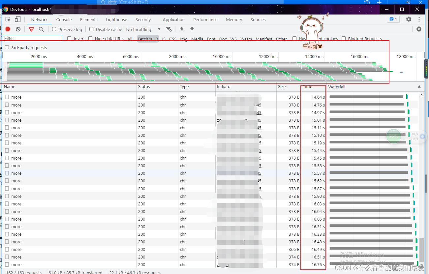Open network conditions wifi icon
429x274 pixels.
(169, 29)
